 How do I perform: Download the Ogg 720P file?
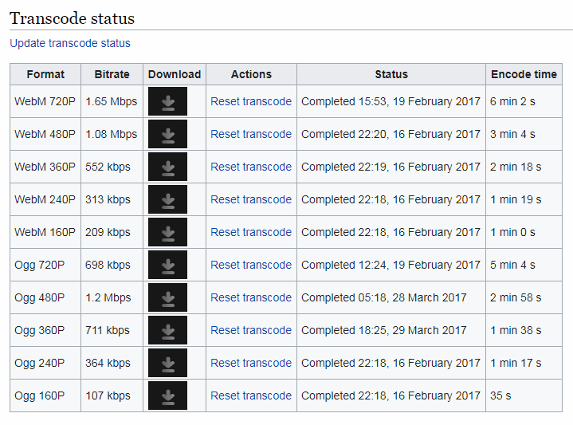[167, 265]
